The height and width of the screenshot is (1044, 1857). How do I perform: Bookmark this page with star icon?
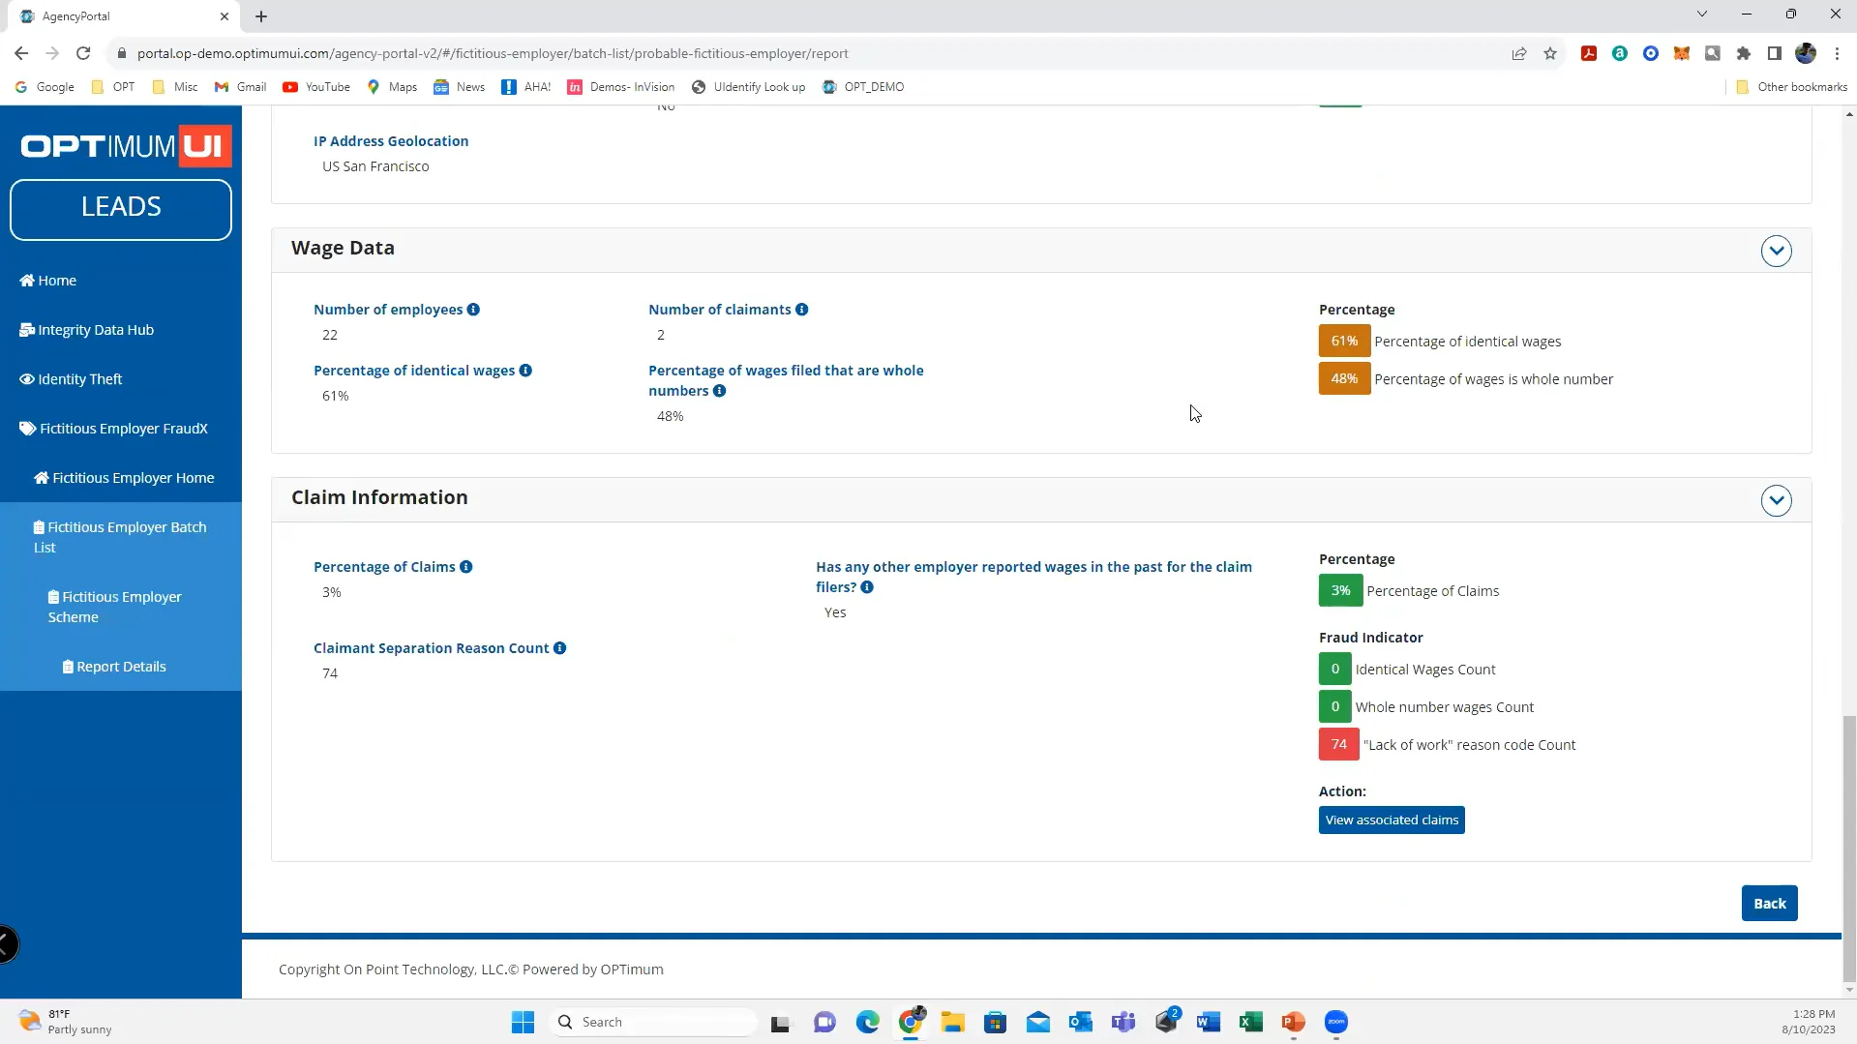[1550, 53]
